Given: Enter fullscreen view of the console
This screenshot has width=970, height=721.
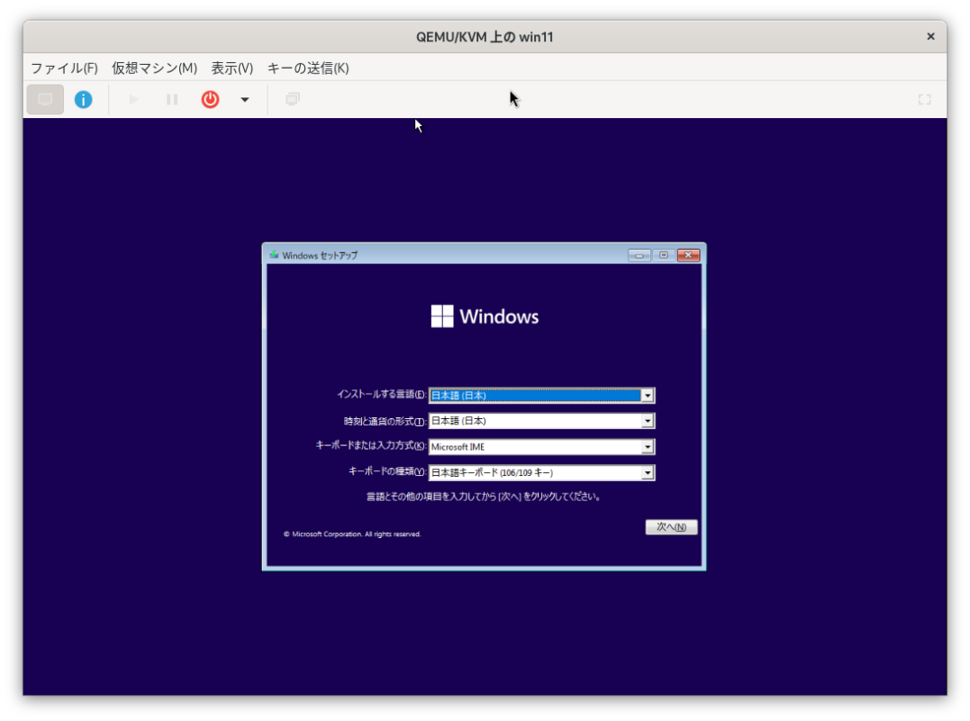Looking at the screenshot, I should (924, 99).
